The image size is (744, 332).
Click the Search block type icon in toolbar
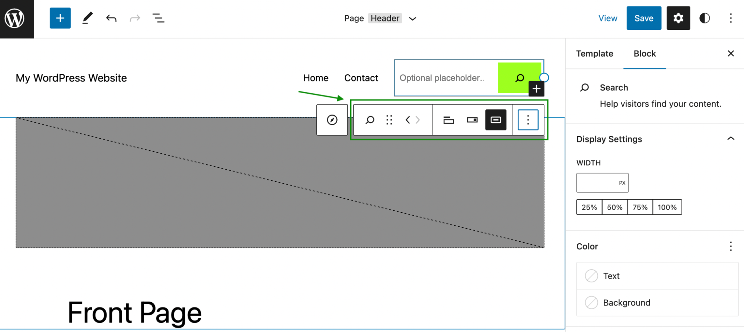tap(370, 120)
